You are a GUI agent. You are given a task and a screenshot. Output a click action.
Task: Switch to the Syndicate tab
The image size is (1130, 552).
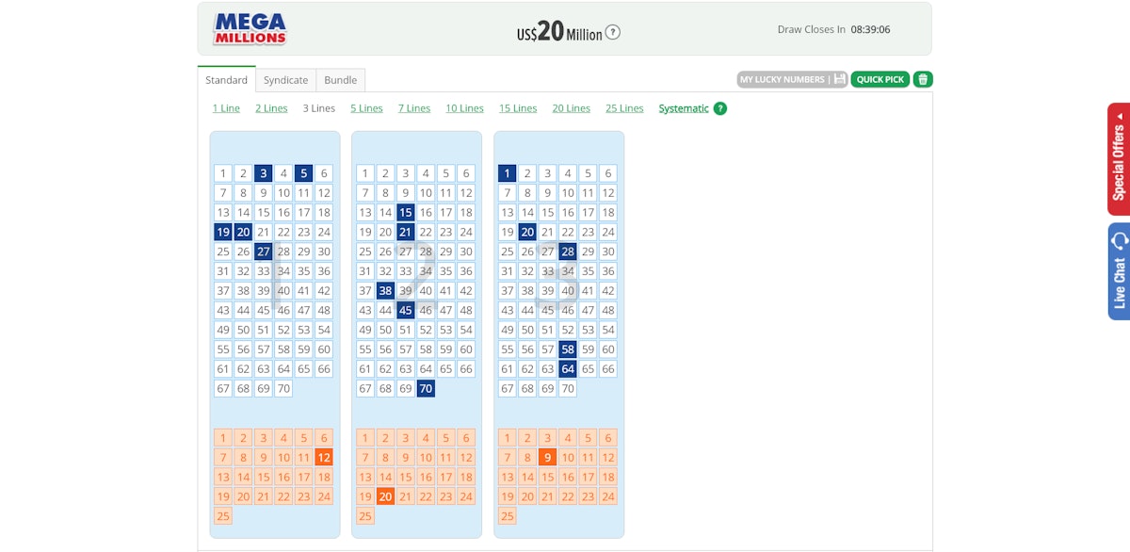[x=285, y=80]
